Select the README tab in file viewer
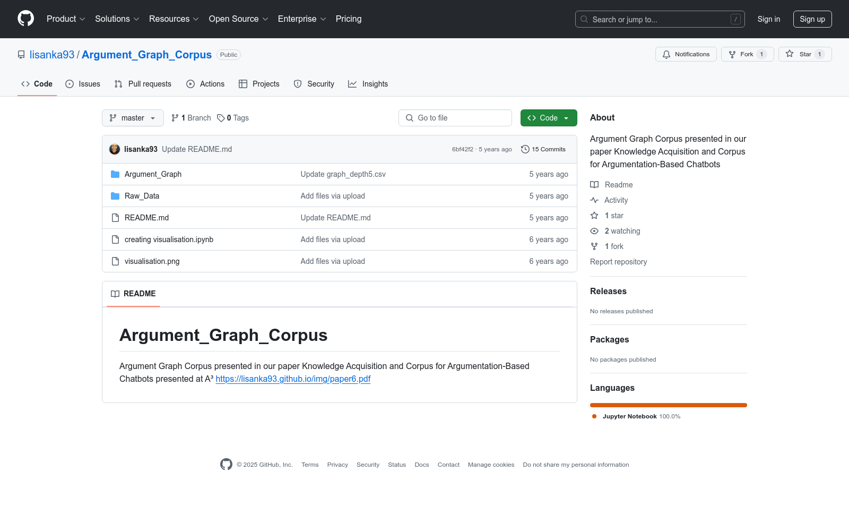The image size is (849, 531). [133, 294]
